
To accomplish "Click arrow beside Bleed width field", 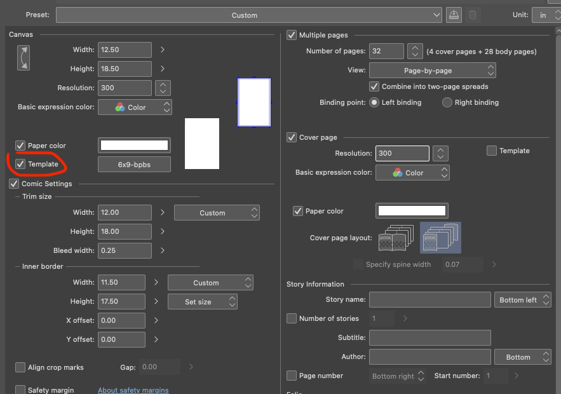I will point(163,250).
